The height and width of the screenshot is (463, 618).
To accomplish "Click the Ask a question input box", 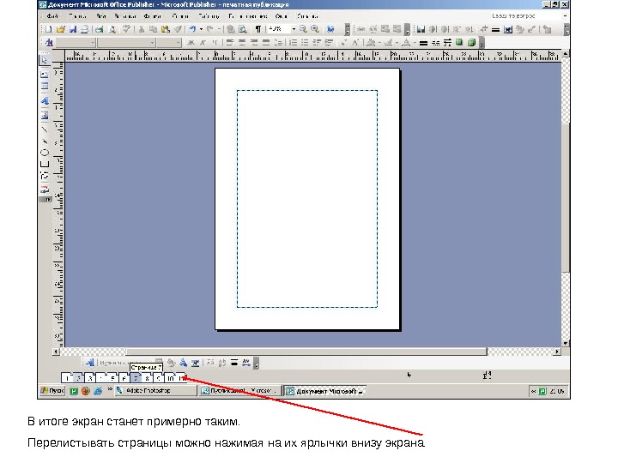I will click(x=524, y=16).
